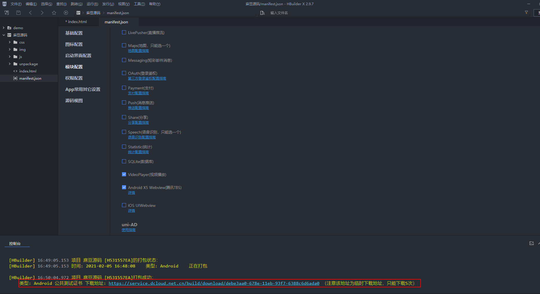Click 麻豆源码 in the breadcrumb path

coord(93,13)
